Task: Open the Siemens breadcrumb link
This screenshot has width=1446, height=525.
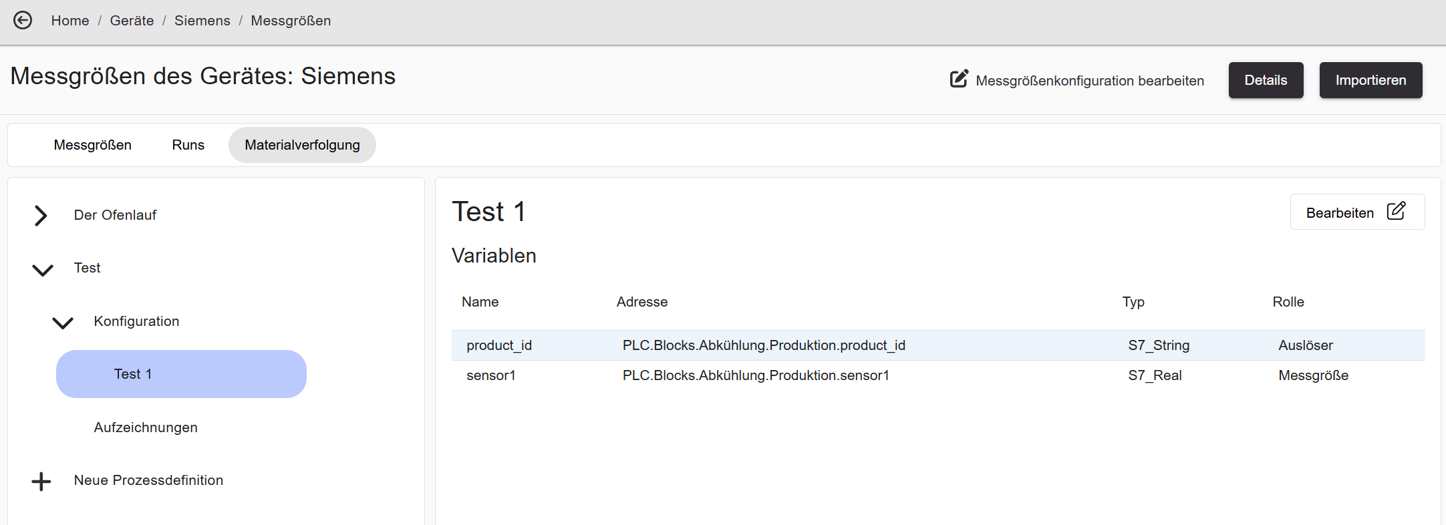Action: coord(202,21)
